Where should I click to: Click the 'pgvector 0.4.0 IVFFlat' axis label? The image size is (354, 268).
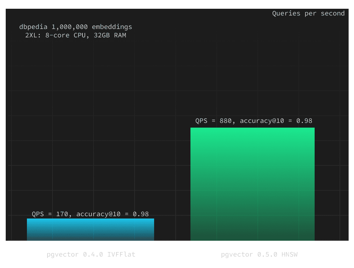tap(91, 255)
